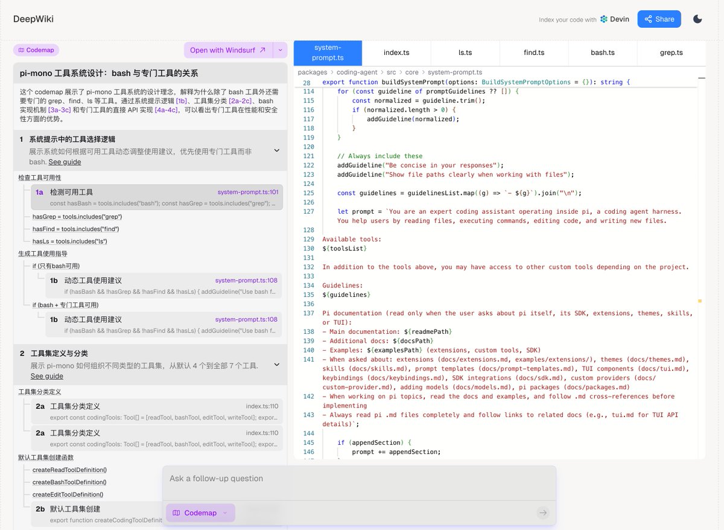Click the 默认工具集创建函数 heading
This screenshot has height=530, width=724.
tap(46, 458)
